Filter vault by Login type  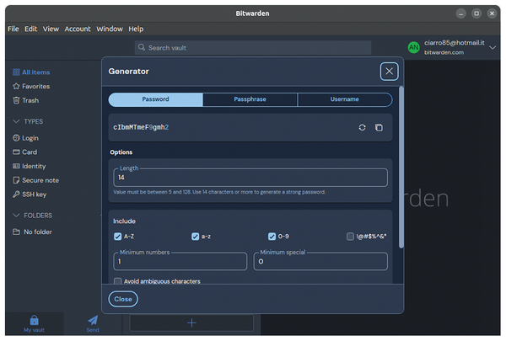tap(30, 138)
